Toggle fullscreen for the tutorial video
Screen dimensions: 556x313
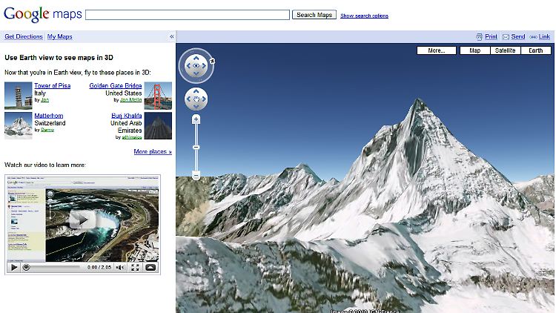pyautogui.click(x=136, y=267)
